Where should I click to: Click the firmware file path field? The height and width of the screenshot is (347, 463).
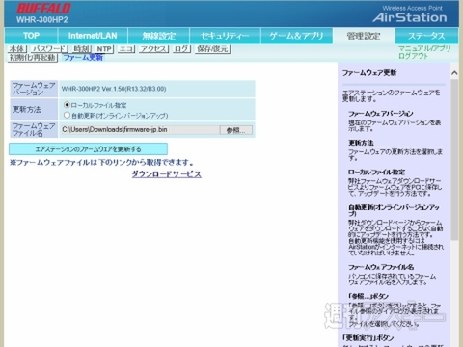tap(140, 130)
